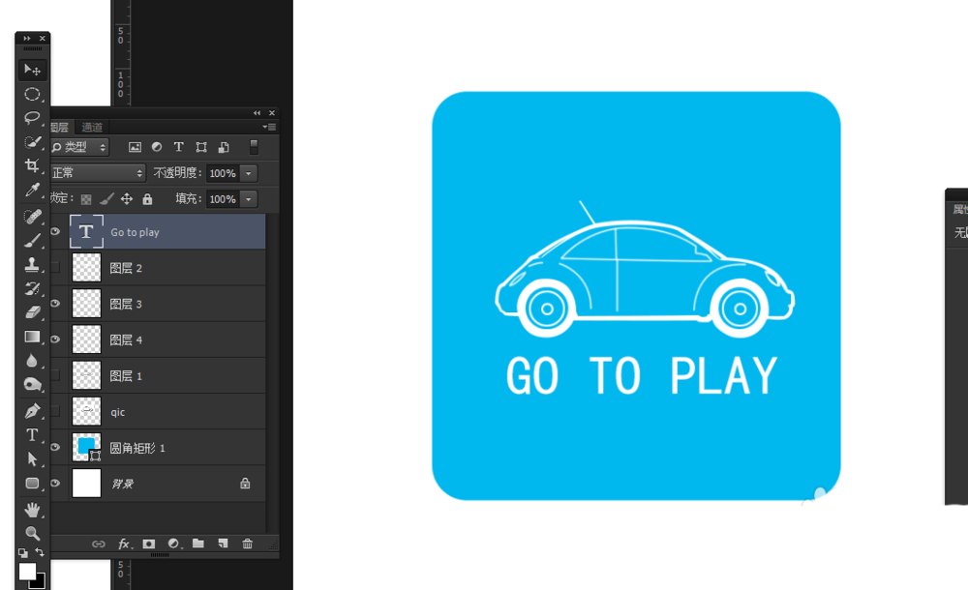Toggle visibility of 圆角矩形 1 layer

tap(55, 447)
